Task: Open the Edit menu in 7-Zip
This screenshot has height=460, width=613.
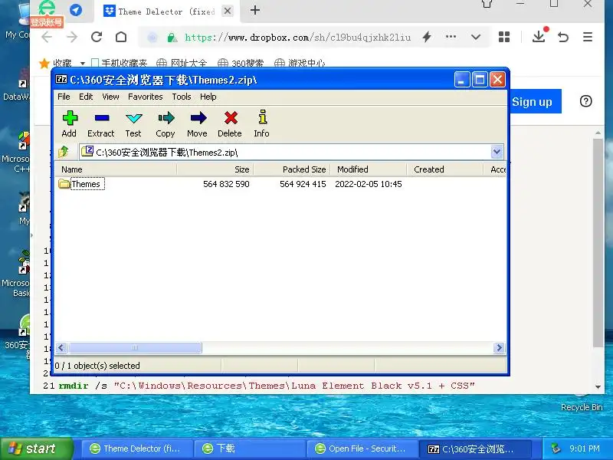Action: (86, 97)
